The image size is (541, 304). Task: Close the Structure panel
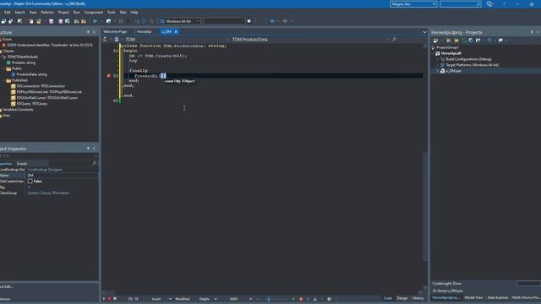pos(94,32)
